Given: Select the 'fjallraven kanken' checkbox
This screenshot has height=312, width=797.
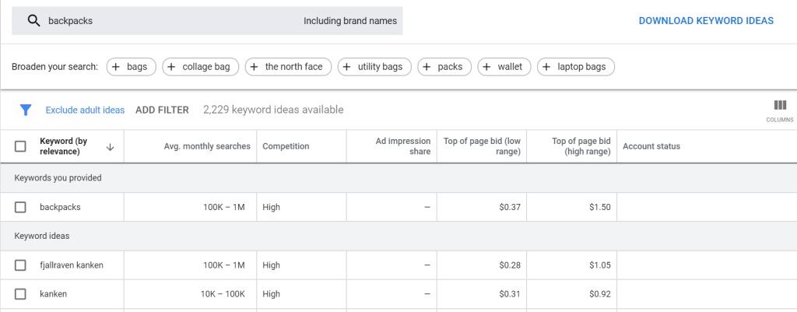Looking at the screenshot, I should (x=21, y=265).
